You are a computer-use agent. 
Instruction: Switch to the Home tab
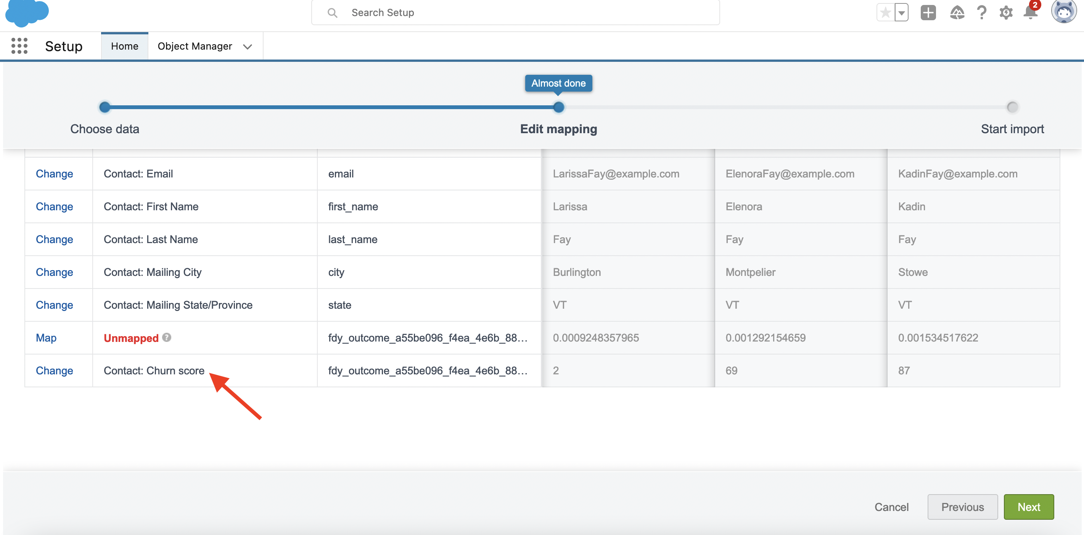pos(125,46)
